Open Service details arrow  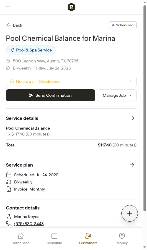132,118
